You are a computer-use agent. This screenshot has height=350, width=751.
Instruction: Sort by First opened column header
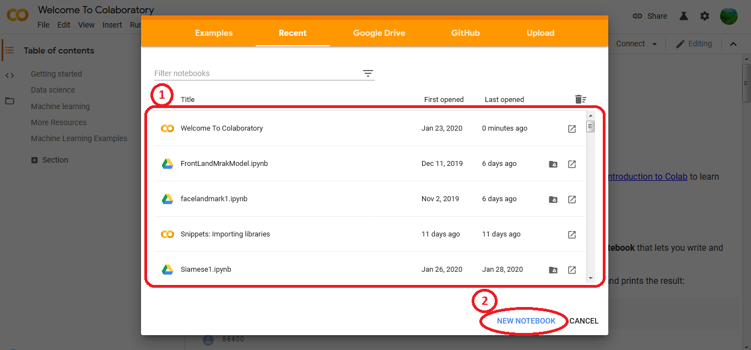click(x=444, y=100)
